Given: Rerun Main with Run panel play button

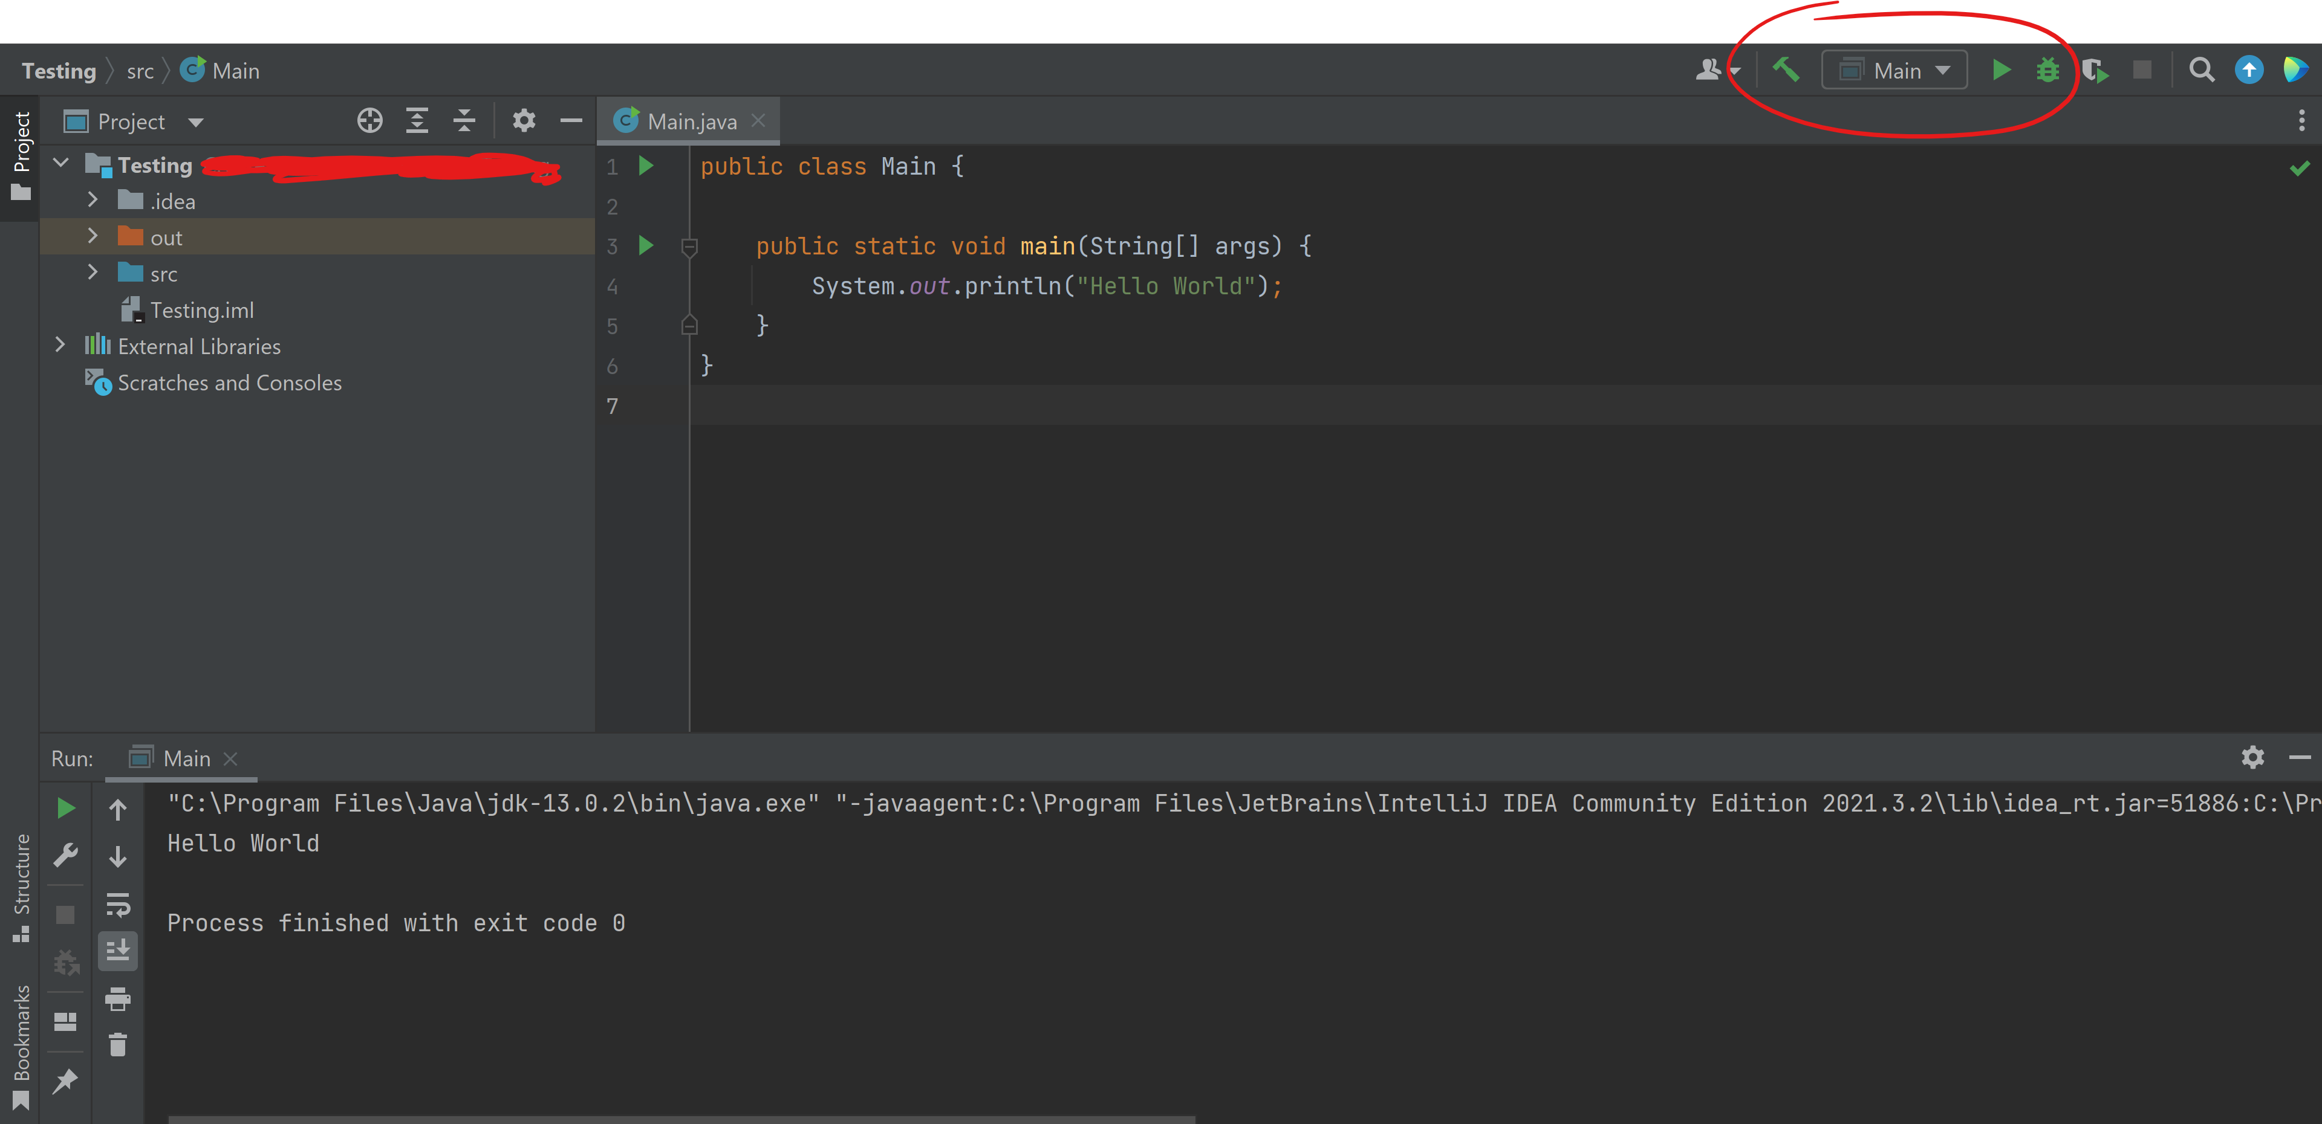Looking at the screenshot, I should (65, 808).
